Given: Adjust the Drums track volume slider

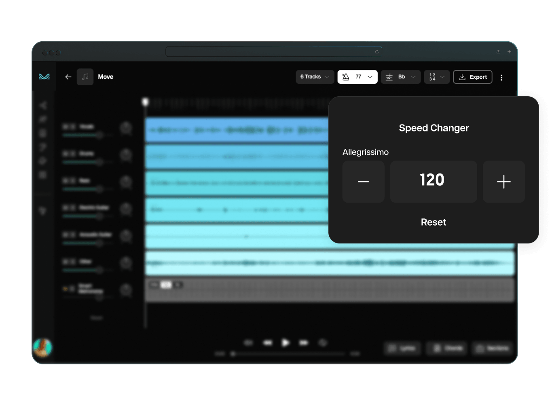Looking at the screenshot, I should point(99,162).
